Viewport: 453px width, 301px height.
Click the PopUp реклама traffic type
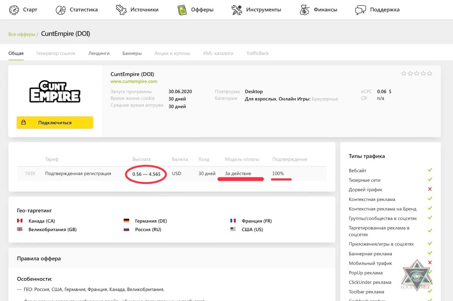[x=366, y=273]
